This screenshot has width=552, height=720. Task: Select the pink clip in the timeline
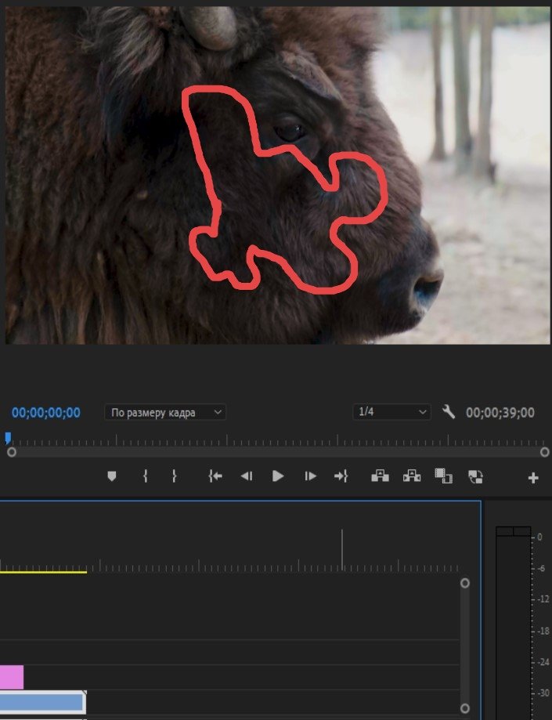click(x=11, y=677)
